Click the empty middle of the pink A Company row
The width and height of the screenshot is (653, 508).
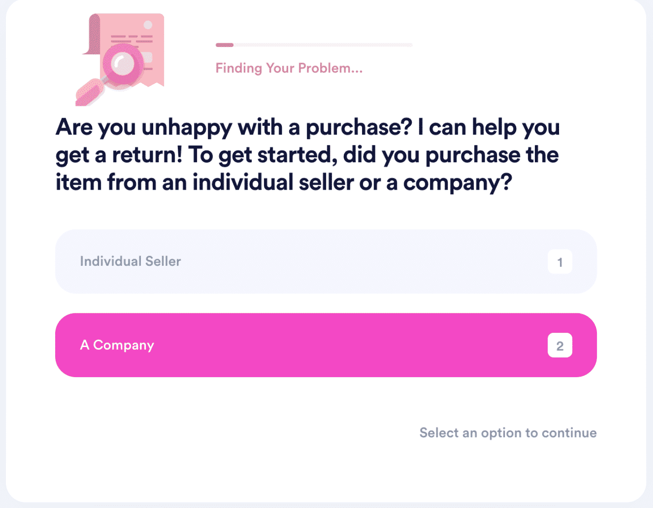(x=351, y=345)
